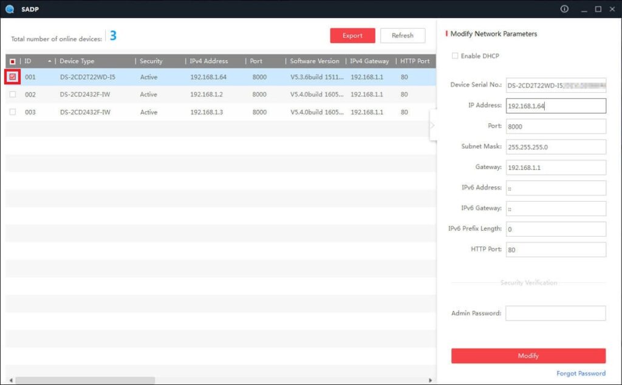Collapse the Modify Network Parameters panel
The image size is (622, 385).
coord(432,125)
